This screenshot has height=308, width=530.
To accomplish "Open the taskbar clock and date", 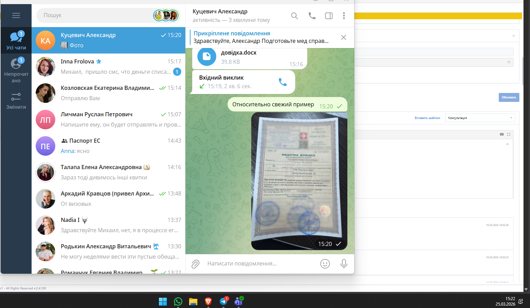I will click(505, 301).
